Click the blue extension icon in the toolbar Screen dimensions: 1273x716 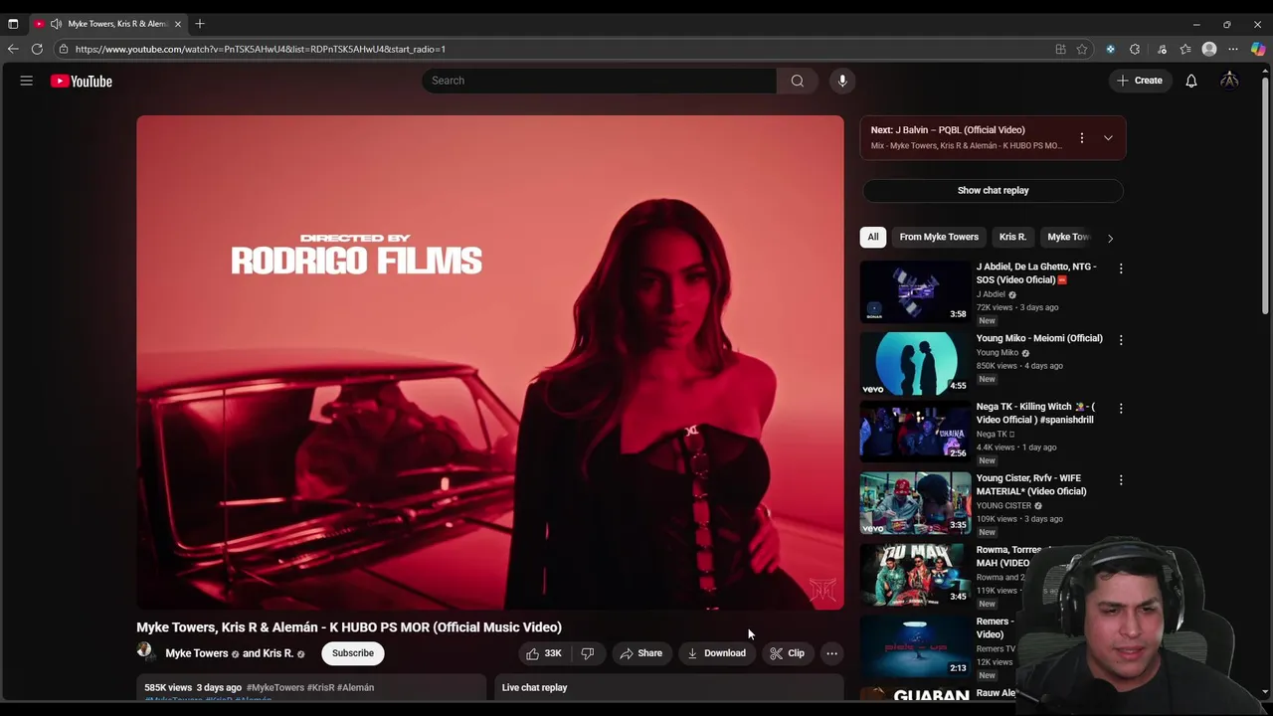coord(1110,49)
